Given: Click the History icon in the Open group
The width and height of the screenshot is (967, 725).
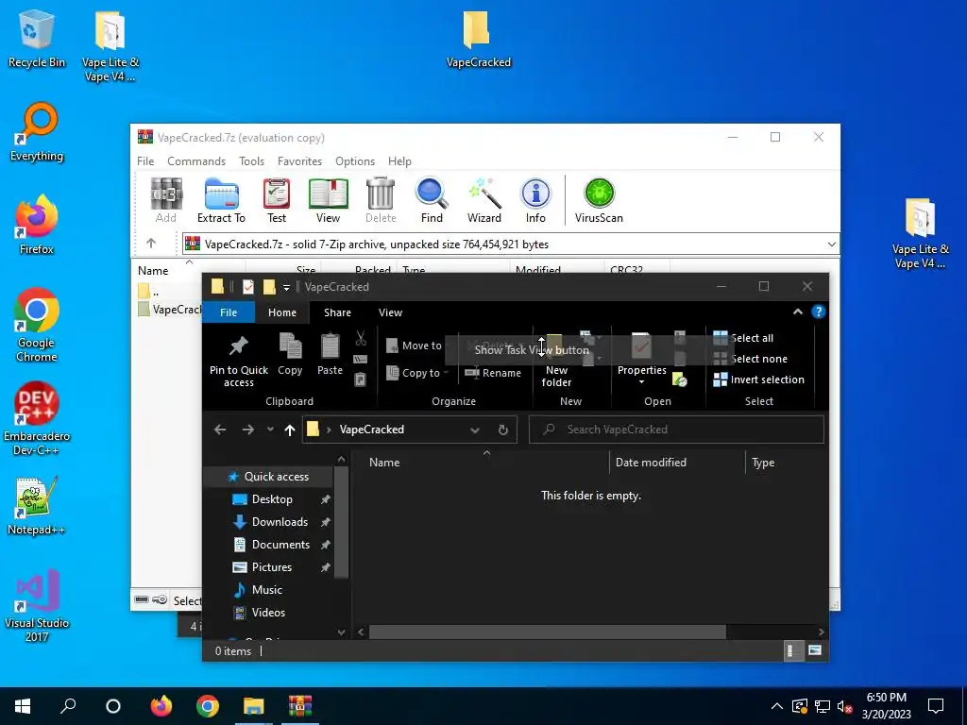Looking at the screenshot, I should pyautogui.click(x=680, y=379).
